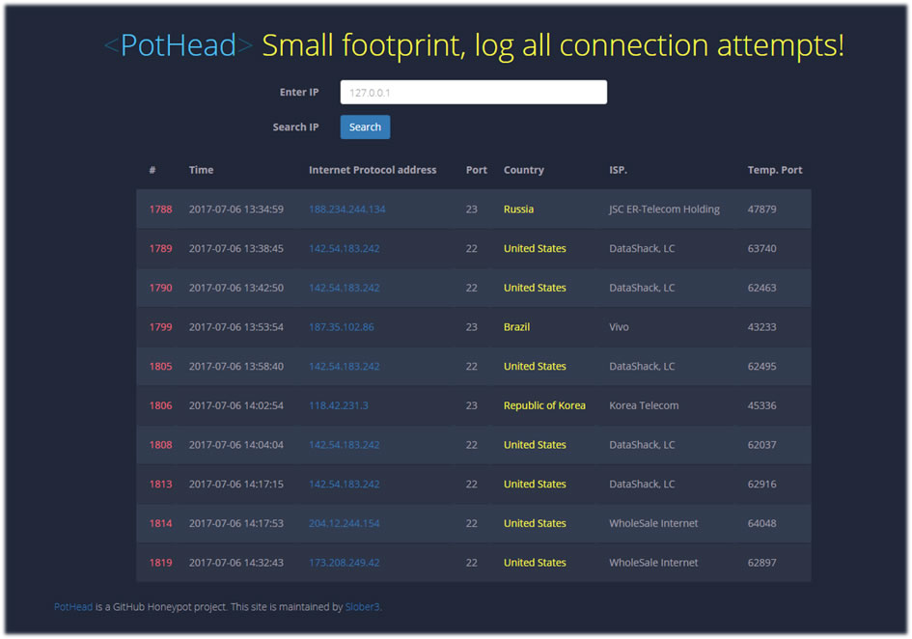Open IP link 204.12.244.154
The height and width of the screenshot is (639, 912).
(x=344, y=523)
